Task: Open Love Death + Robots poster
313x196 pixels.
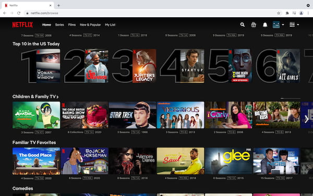Action: (240, 66)
